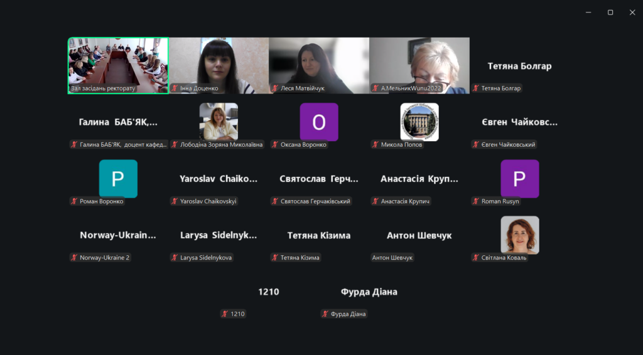Select the Антон Шевчук name label

[392, 258]
